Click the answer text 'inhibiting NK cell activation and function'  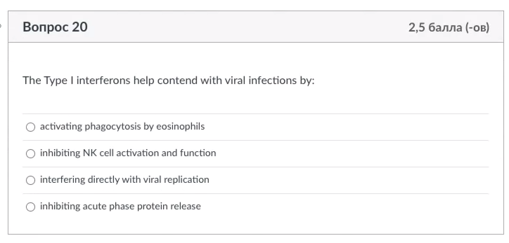pyautogui.click(x=128, y=153)
